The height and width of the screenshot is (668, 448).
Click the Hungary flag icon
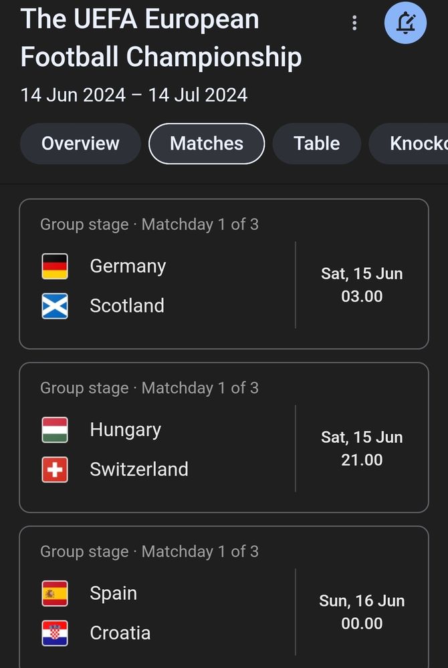55,430
